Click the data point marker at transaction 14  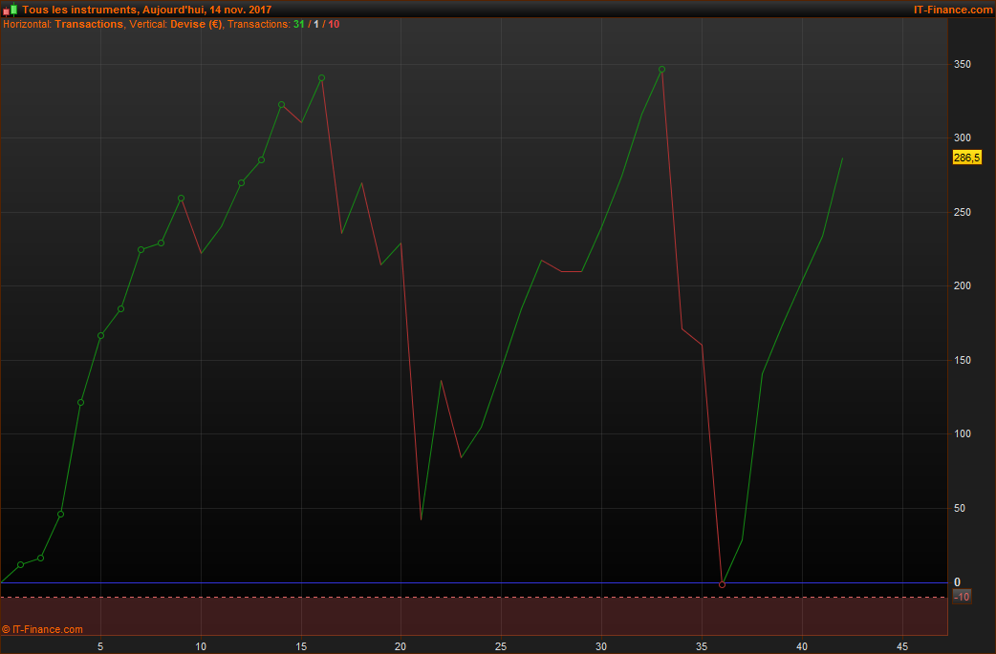point(281,105)
